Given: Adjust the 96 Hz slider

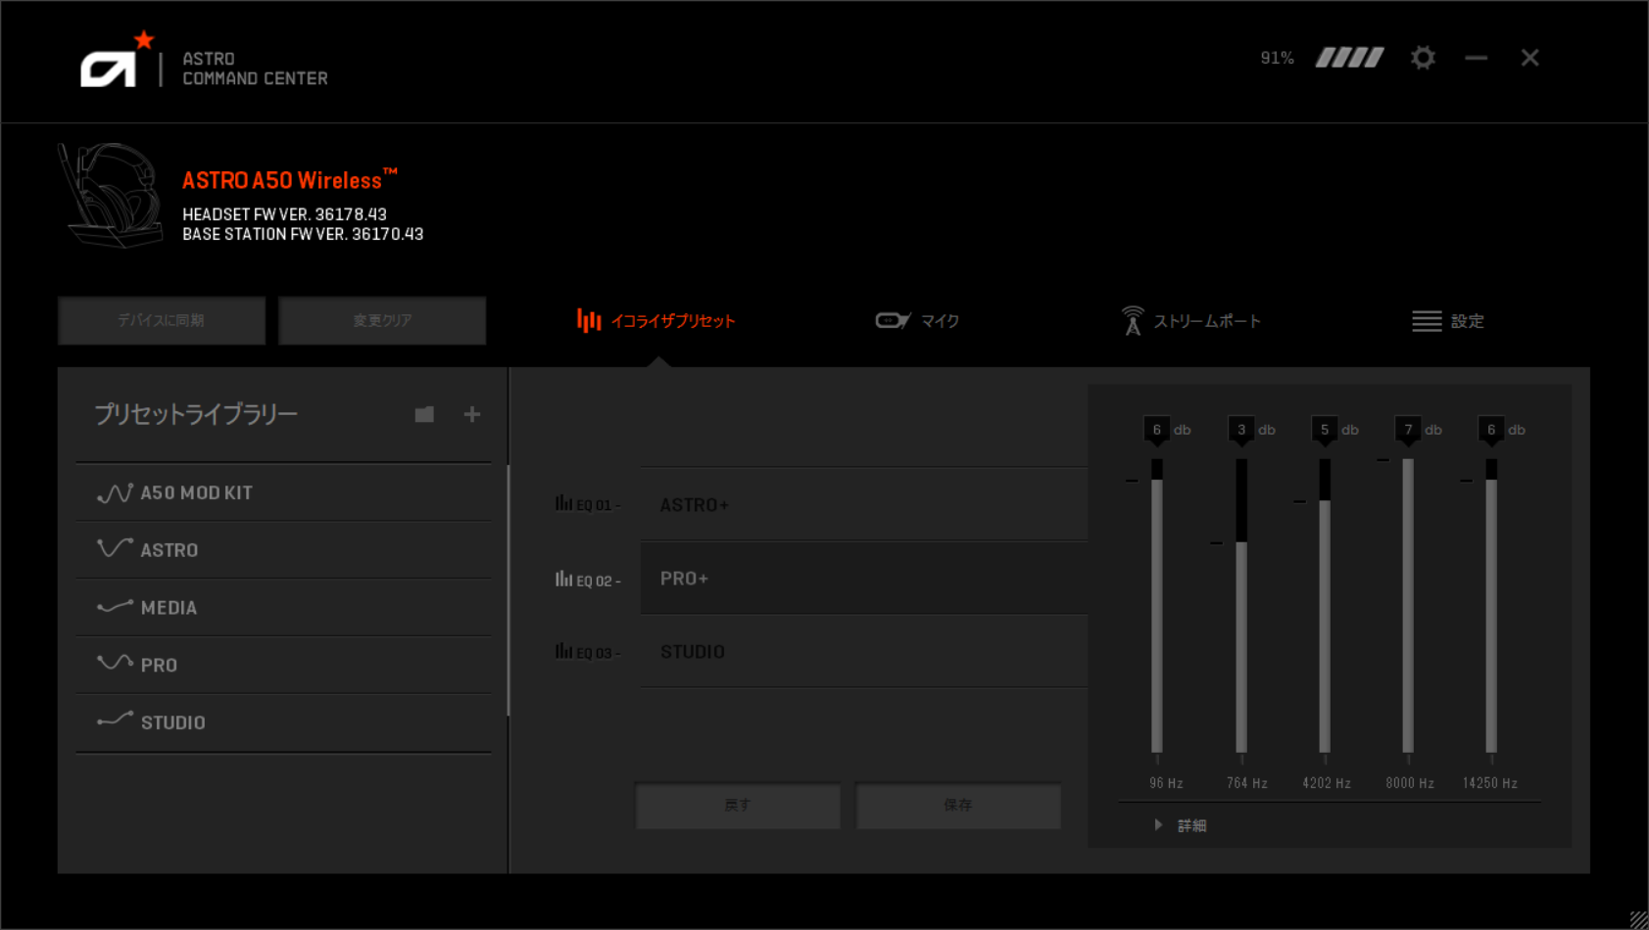Looking at the screenshot, I should (1157, 605).
